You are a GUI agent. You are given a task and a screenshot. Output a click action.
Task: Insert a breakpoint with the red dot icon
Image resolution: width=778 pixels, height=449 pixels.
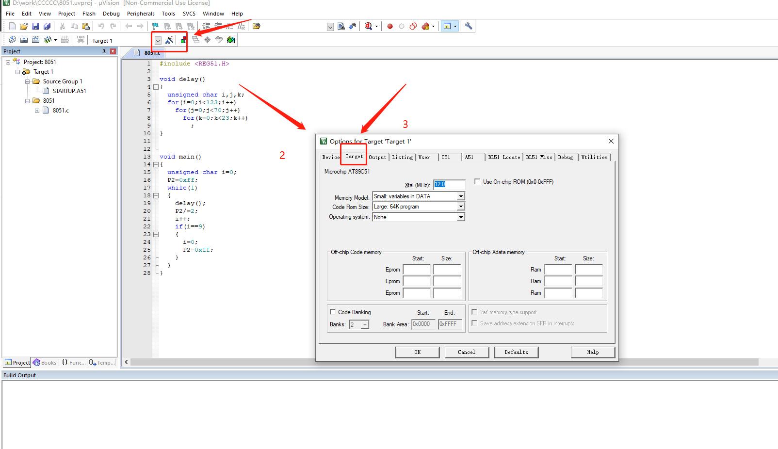tap(390, 26)
